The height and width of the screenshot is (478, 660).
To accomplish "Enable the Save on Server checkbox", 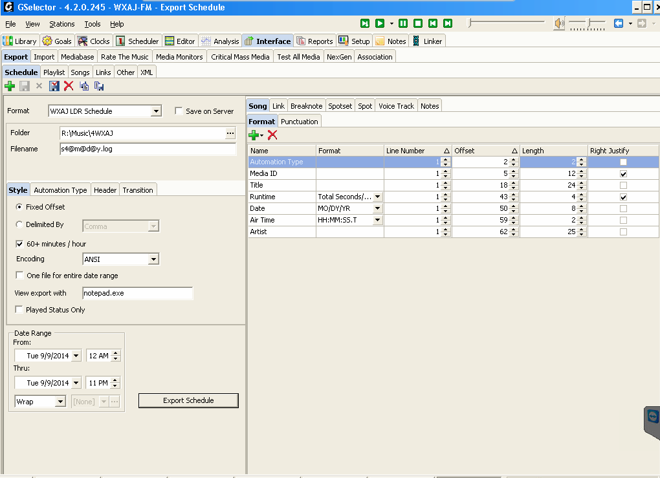I will tap(179, 111).
